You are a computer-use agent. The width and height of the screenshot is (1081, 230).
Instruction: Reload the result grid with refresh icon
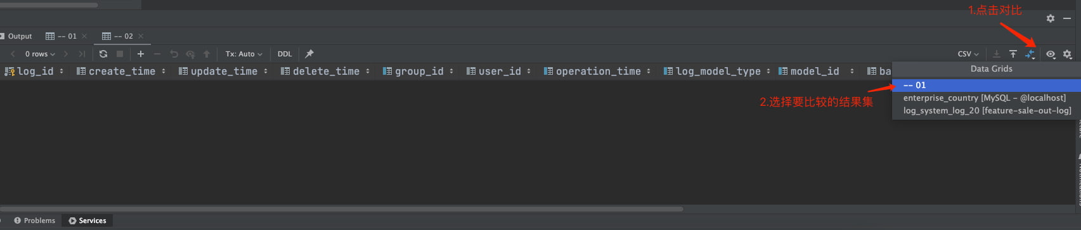point(103,54)
